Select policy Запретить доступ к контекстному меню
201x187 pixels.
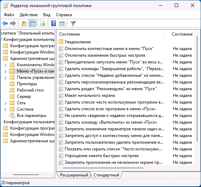[114, 136]
